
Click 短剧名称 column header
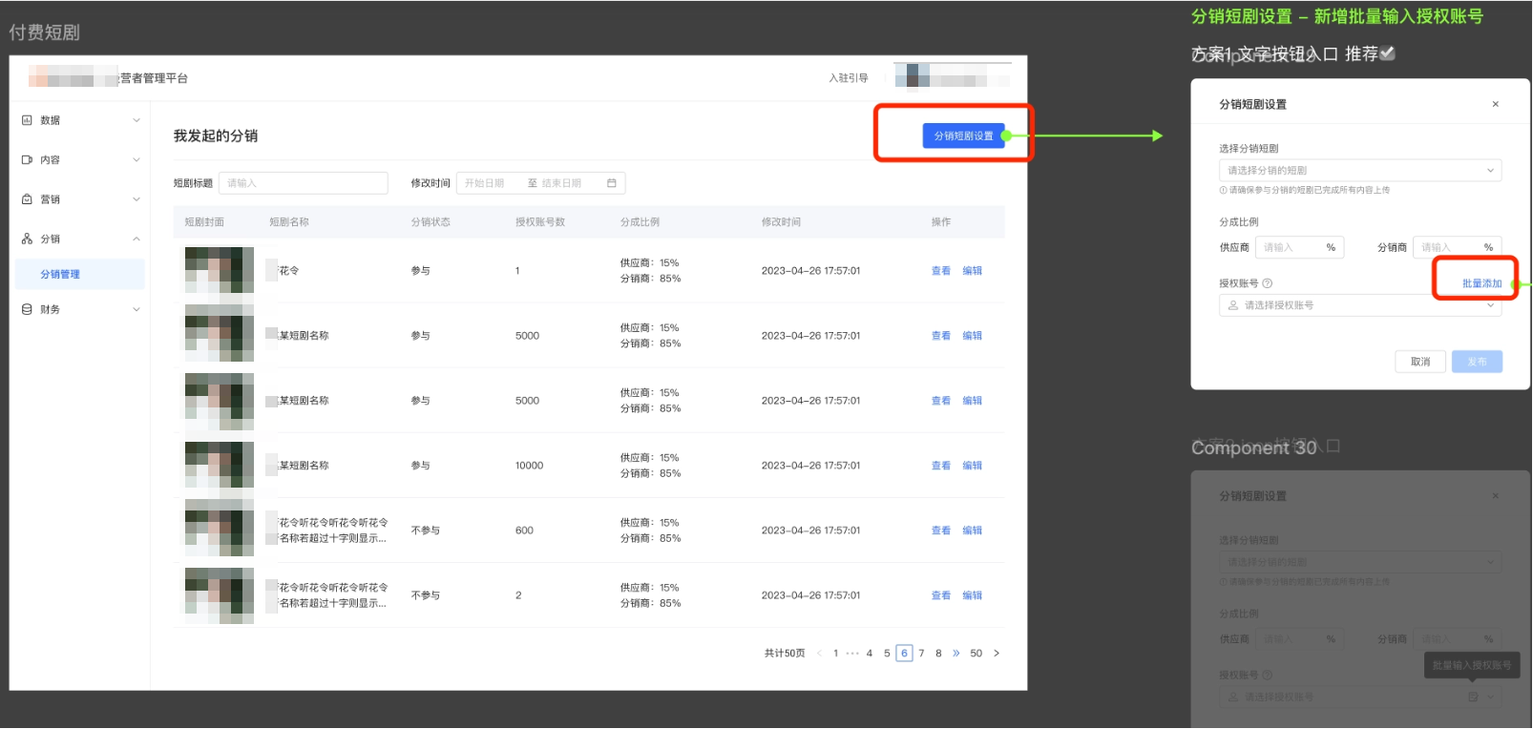(x=289, y=222)
